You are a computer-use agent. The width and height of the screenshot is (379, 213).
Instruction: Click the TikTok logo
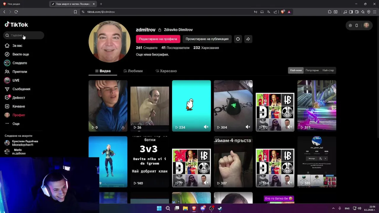coord(16,25)
